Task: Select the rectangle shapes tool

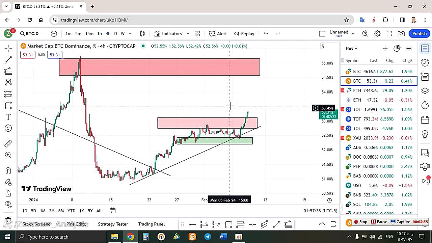Action: click(8, 105)
